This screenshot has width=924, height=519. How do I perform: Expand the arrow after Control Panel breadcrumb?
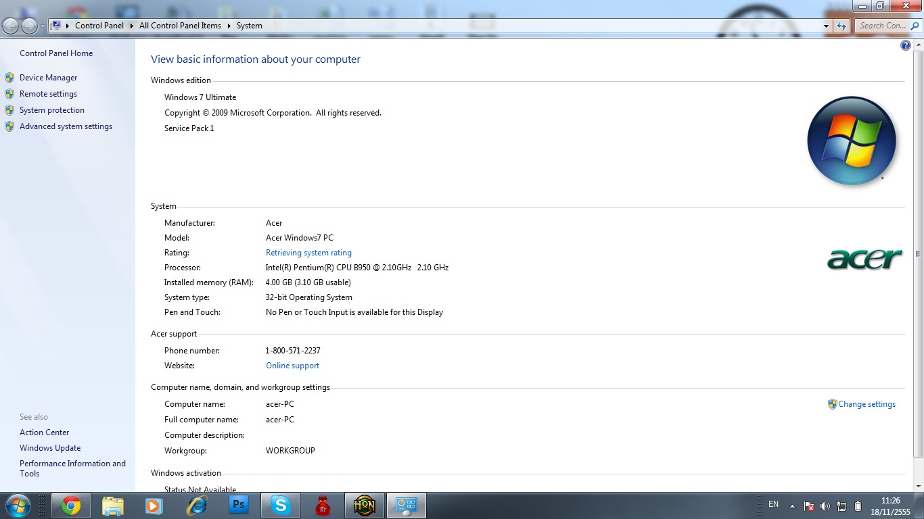point(131,26)
